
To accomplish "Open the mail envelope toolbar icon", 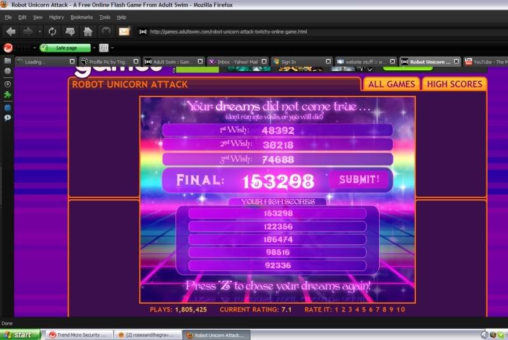I will coord(124,31).
